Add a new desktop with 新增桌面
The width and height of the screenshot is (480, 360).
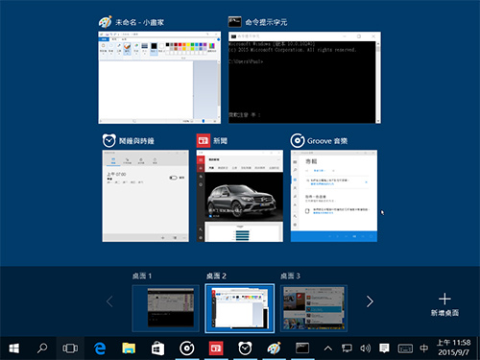coord(444,304)
